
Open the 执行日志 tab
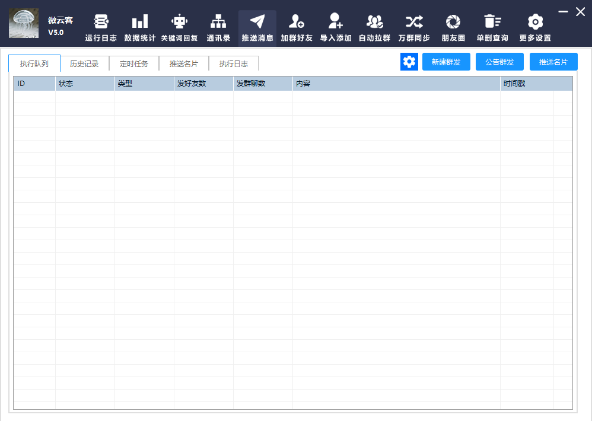pyautogui.click(x=233, y=63)
